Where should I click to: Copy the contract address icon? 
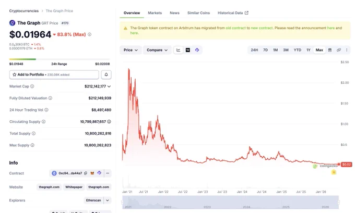point(86,173)
